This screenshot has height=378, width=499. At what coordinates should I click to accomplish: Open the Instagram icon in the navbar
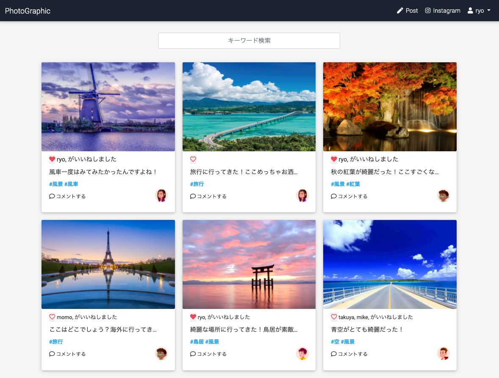point(427,10)
